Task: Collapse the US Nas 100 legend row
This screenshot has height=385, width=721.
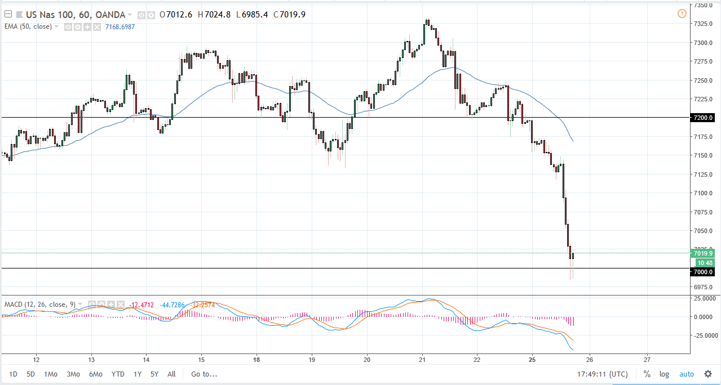Action: (x=7, y=14)
